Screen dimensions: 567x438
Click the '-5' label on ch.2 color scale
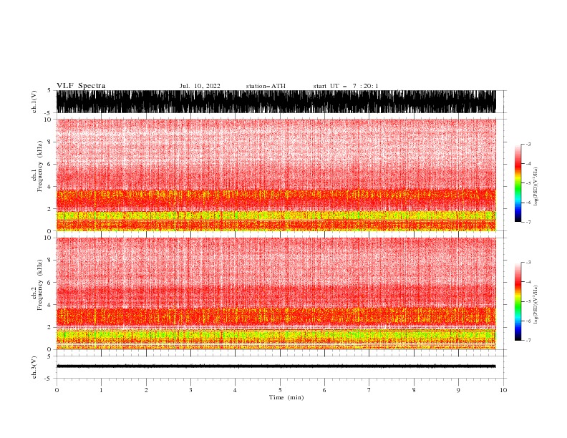click(x=528, y=301)
